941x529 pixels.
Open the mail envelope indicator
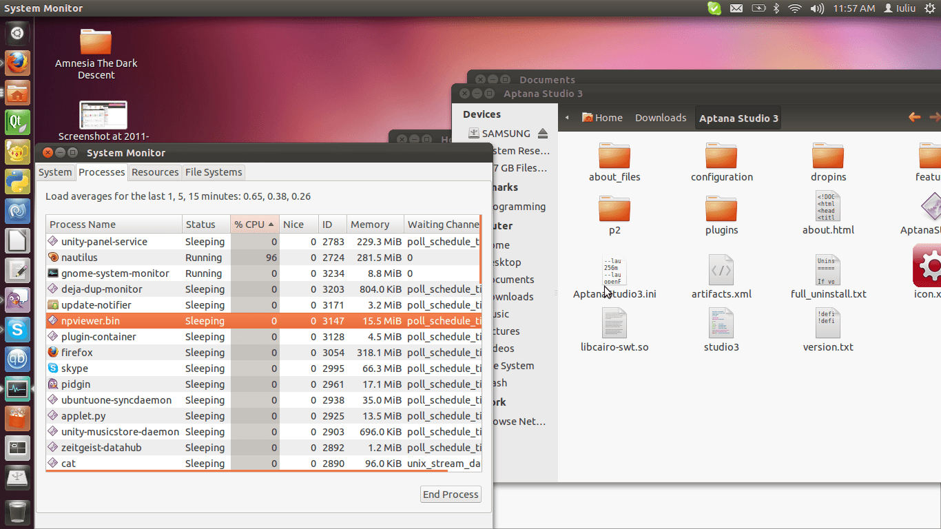(736, 8)
